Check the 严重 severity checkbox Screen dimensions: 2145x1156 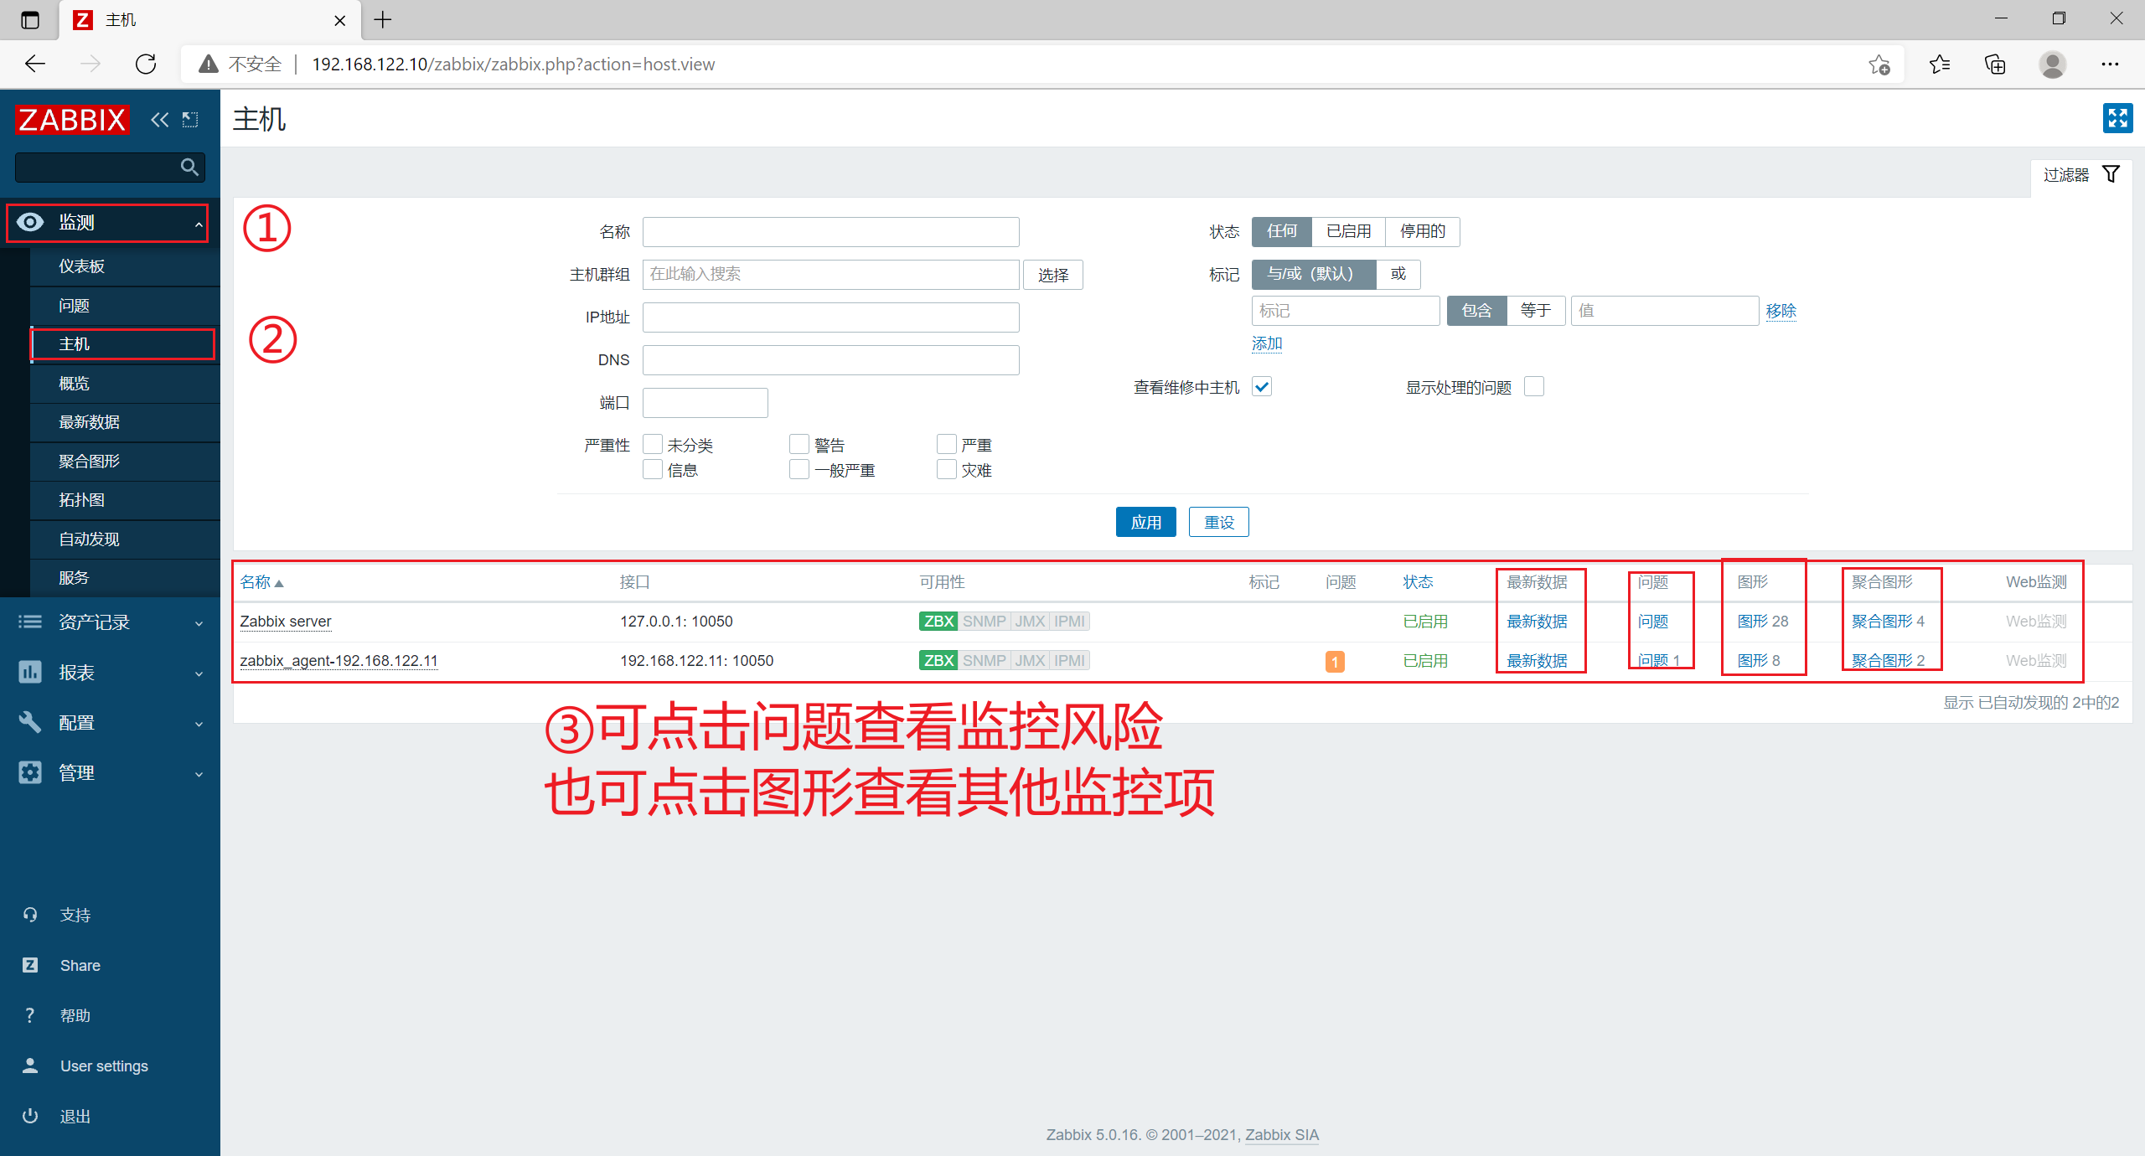[x=947, y=444]
